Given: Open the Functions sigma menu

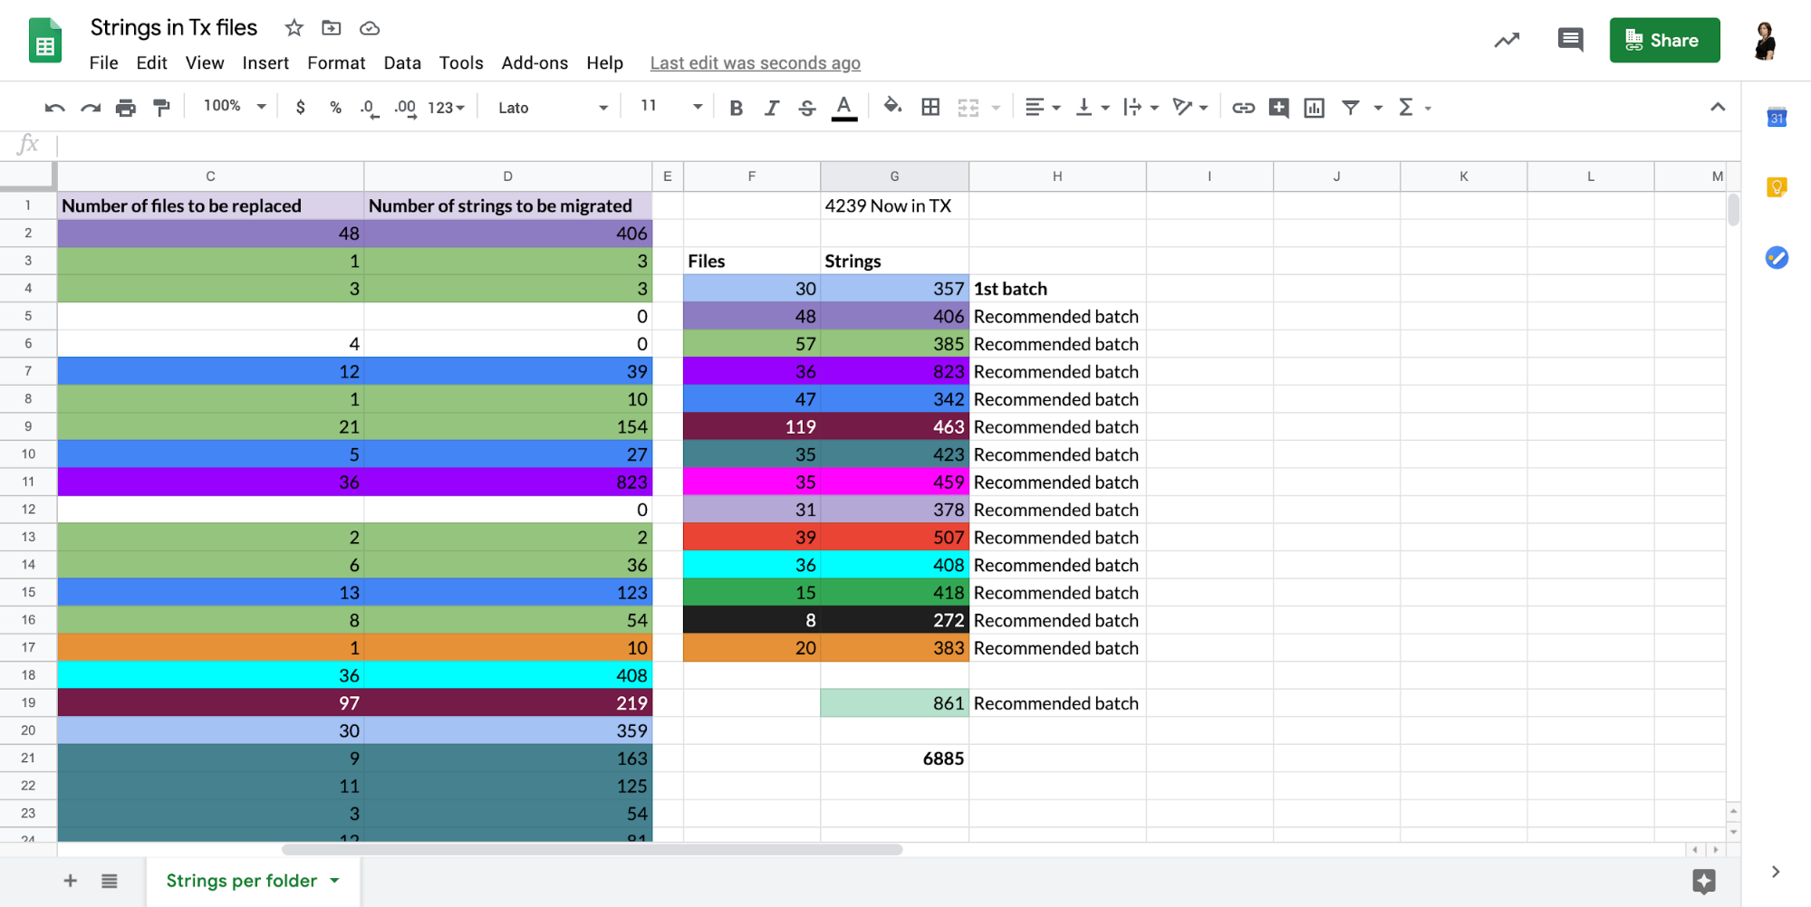Looking at the screenshot, I should [1405, 108].
